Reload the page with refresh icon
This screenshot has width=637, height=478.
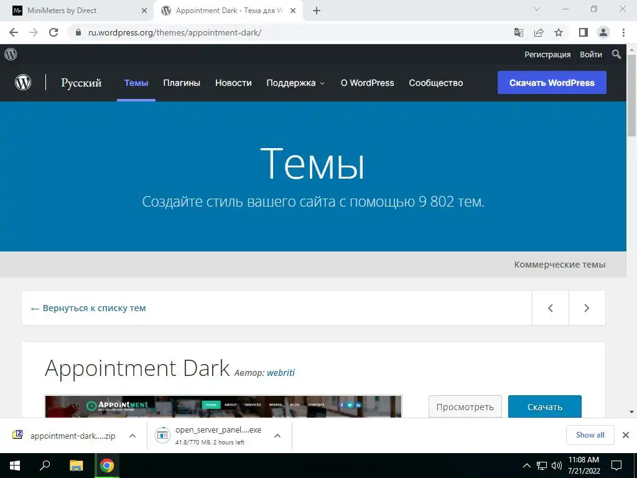click(x=53, y=32)
